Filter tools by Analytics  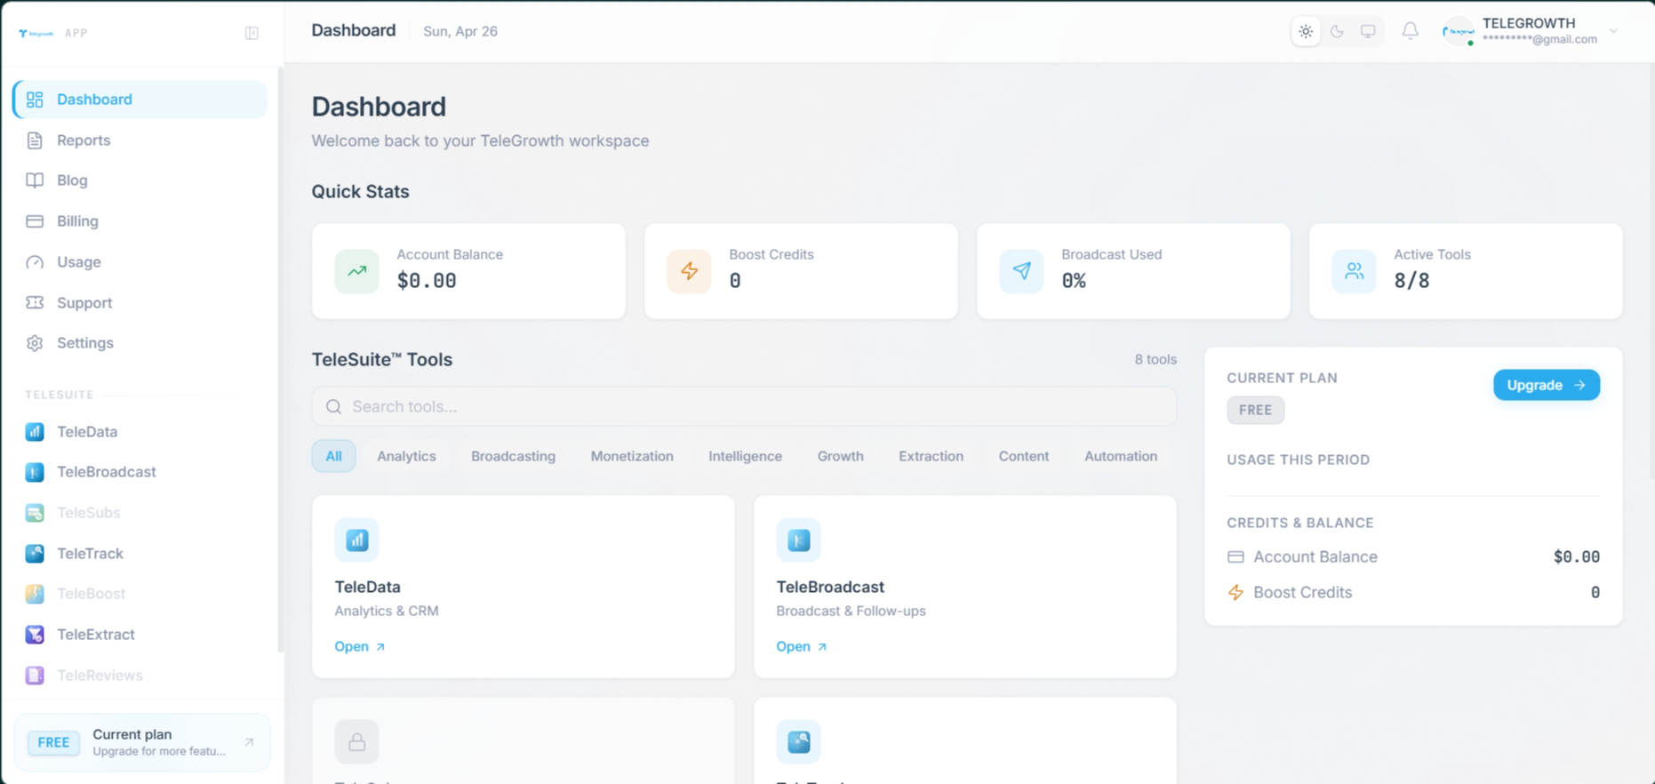point(406,456)
